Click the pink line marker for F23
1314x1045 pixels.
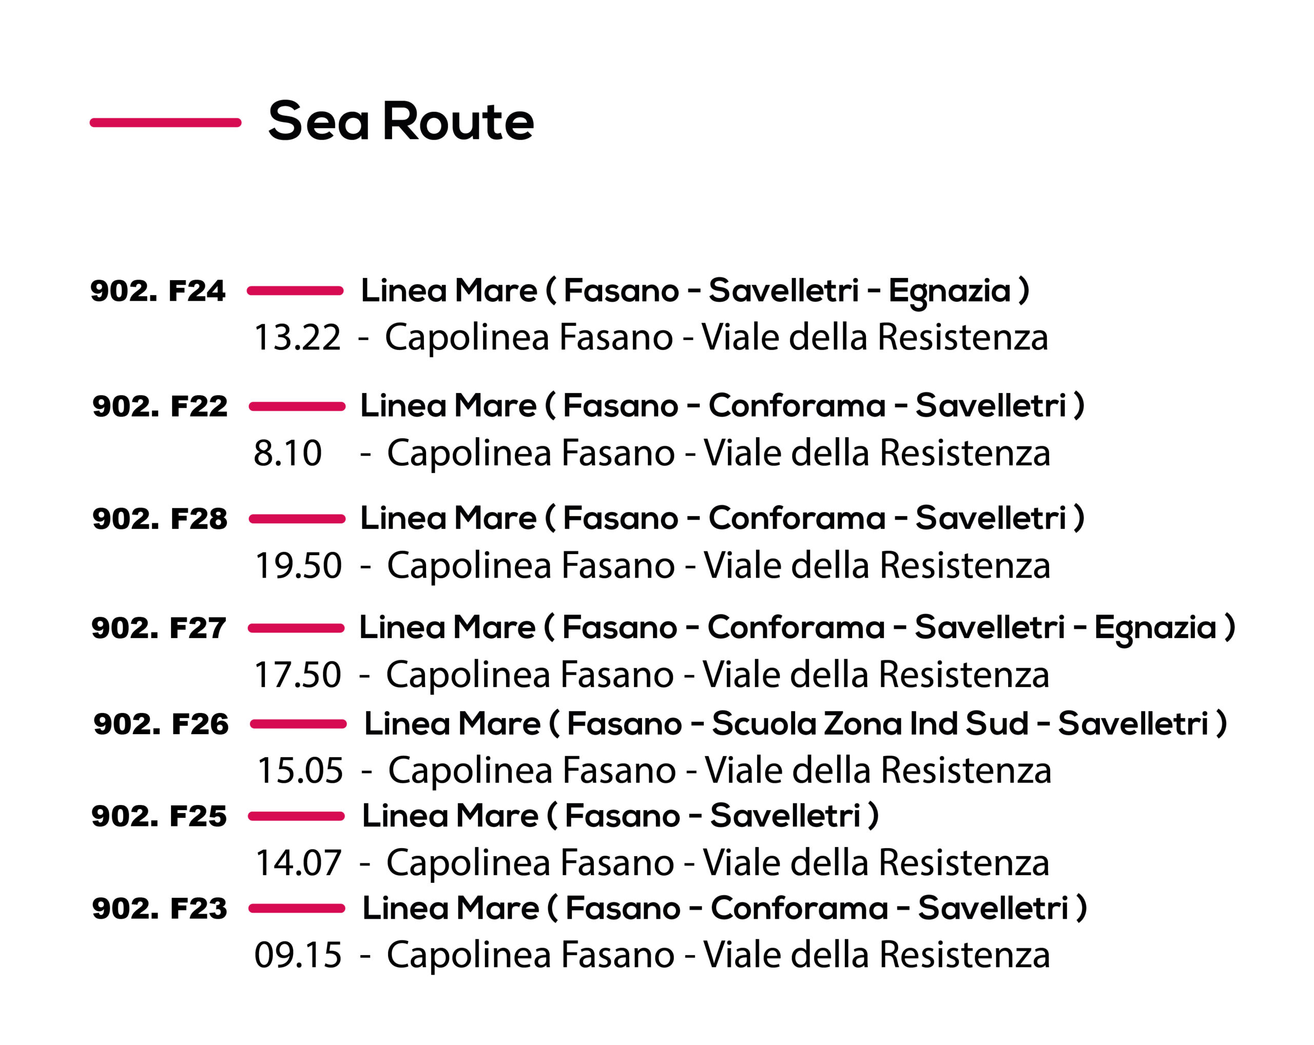(297, 909)
